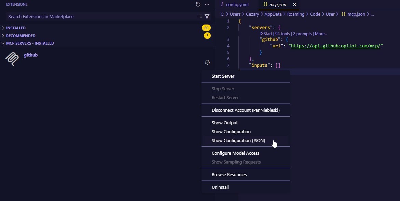
Task: Click the 94 tools code lens
Action: [x=282, y=34]
